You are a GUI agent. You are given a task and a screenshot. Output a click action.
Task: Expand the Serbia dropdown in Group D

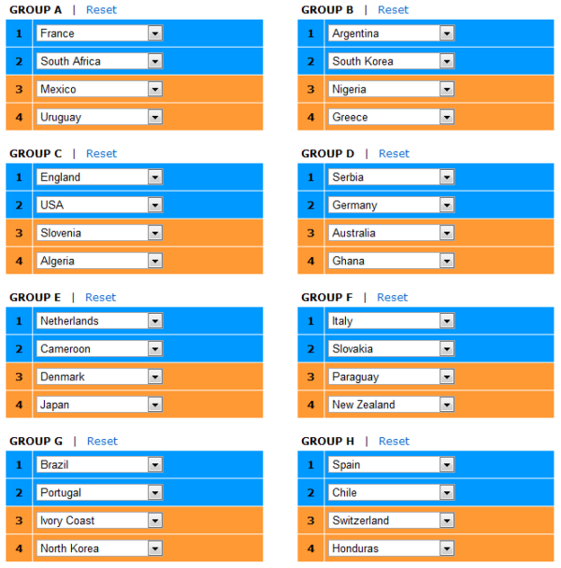point(447,177)
